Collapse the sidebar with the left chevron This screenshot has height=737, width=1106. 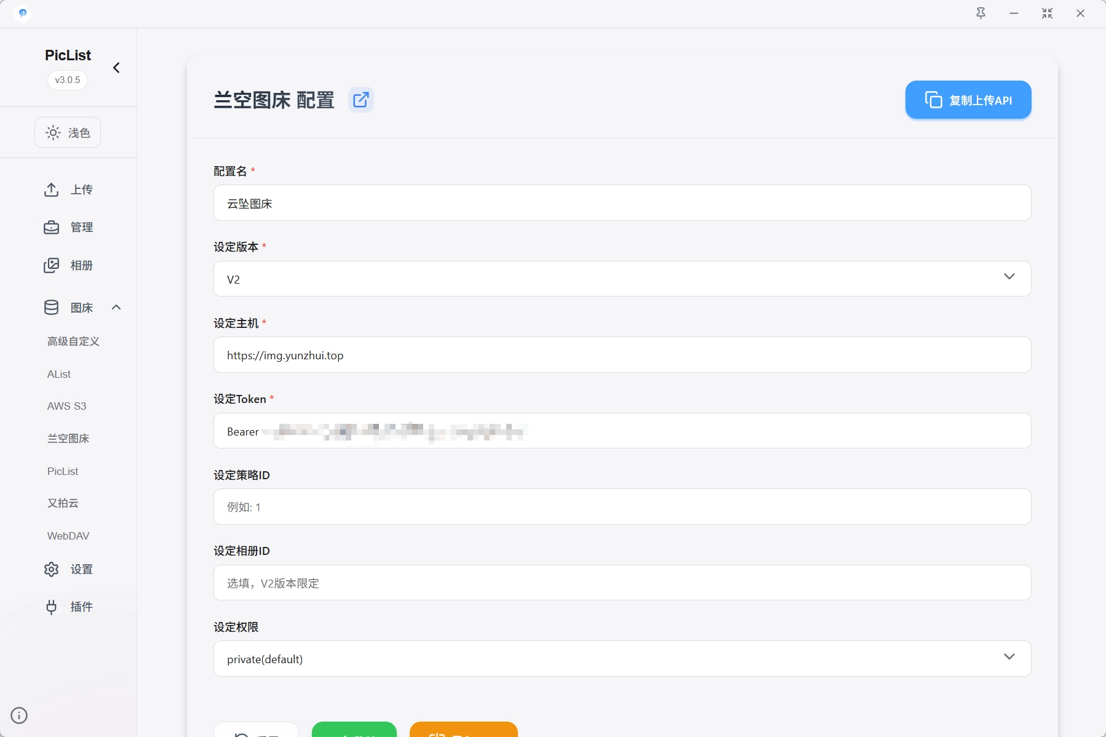[116, 68]
